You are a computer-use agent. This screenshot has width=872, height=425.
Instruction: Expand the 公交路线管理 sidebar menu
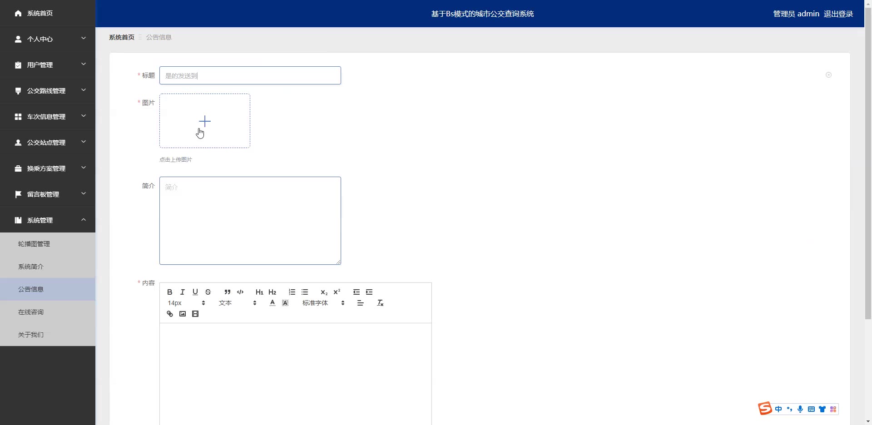pyautogui.click(x=48, y=91)
